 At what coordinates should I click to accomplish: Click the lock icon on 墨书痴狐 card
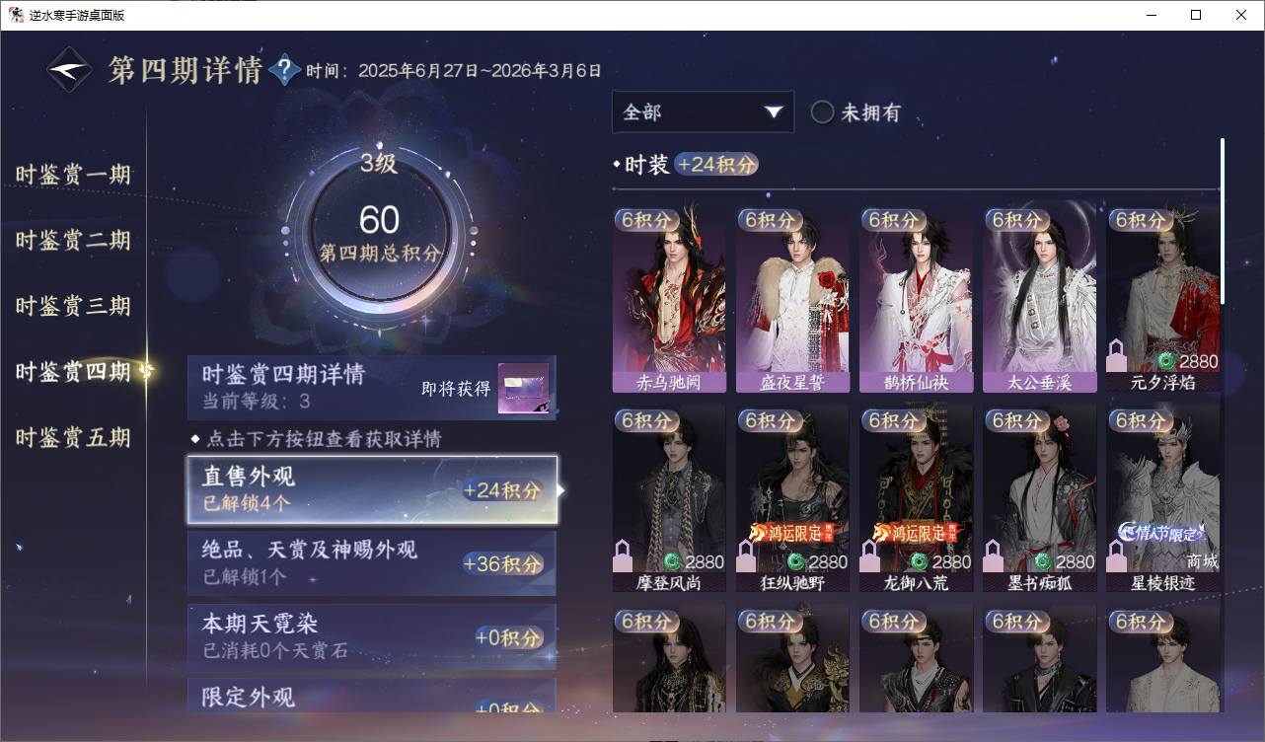pyautogui.click(x=994, y=556)
